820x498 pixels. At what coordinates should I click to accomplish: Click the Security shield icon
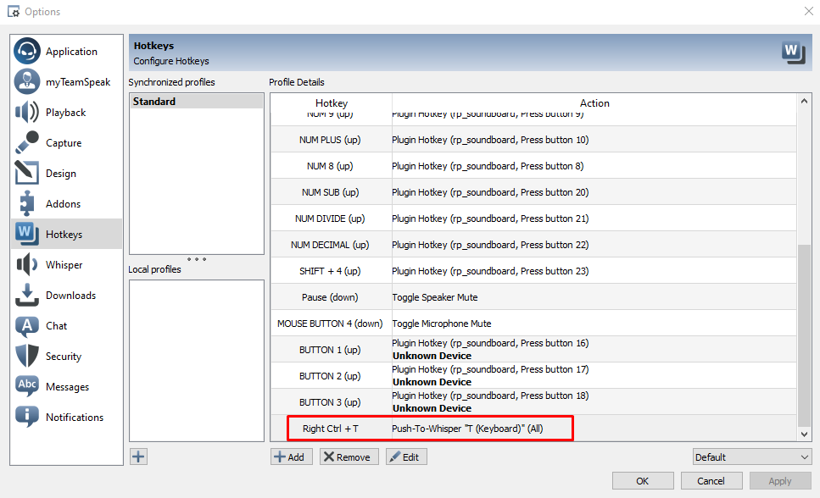click(27, 357)
